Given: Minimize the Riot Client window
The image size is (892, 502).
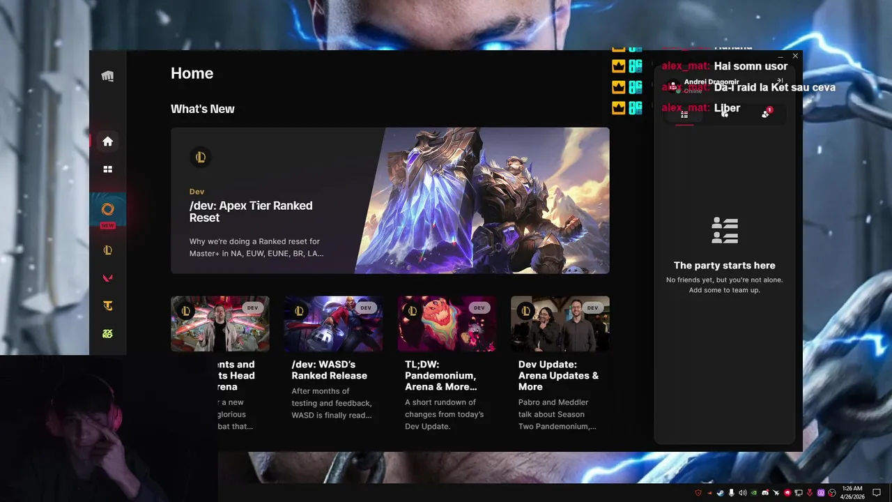Looking at the screenshot, I should click(780, 56).
